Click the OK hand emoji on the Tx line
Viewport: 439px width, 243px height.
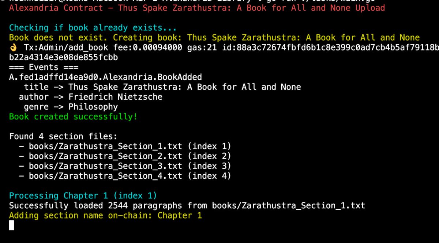click(14, 48)
